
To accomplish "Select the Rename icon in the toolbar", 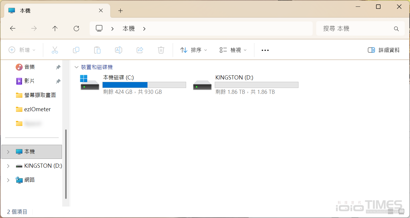I will [x=119, y=50].
